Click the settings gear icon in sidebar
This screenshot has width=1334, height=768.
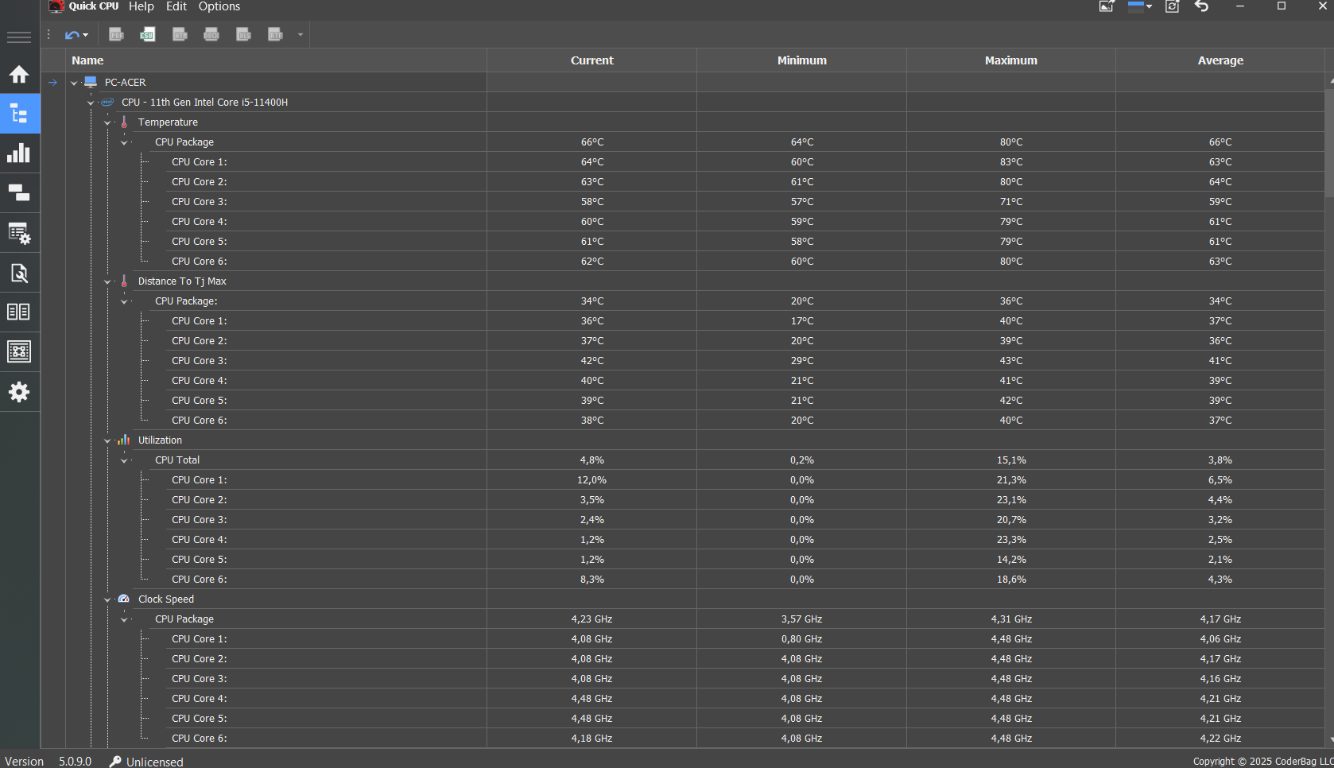pyautogui.click(x=19, y=392)
